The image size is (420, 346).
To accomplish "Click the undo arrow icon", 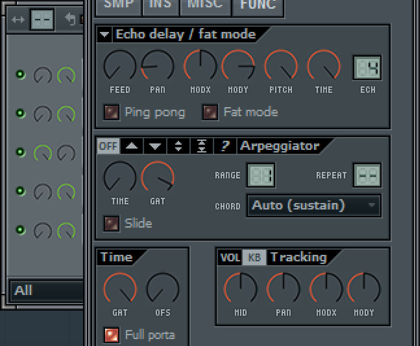I will [x=70, y=19].
